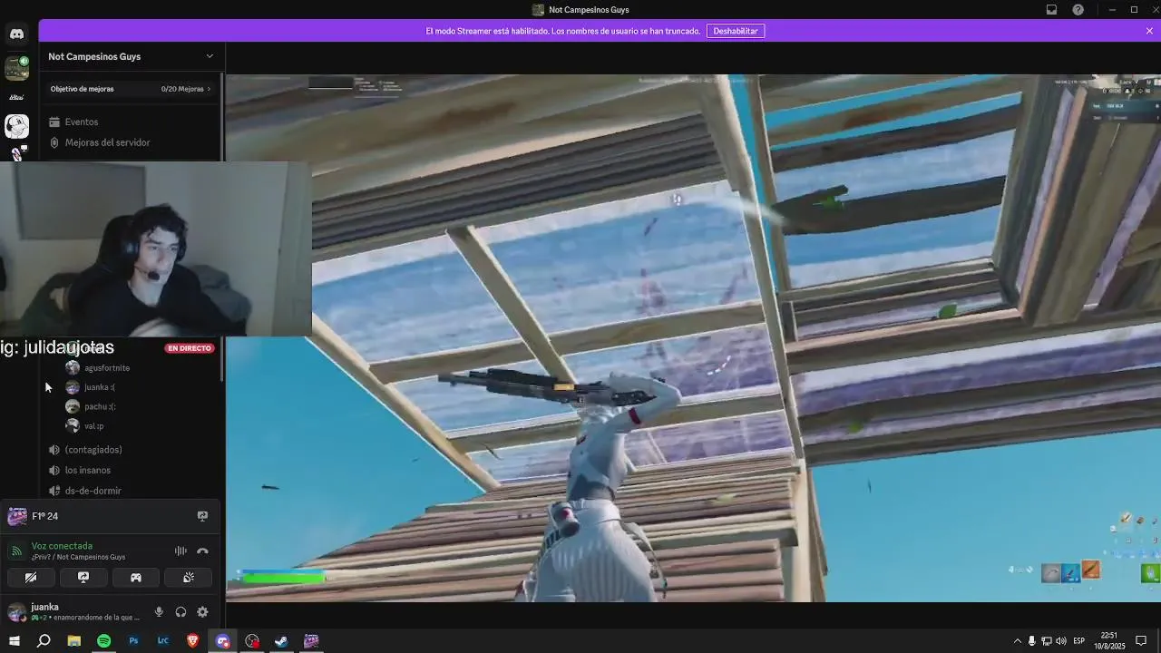
Task: Open F1 24 game in taskbar
Action: 311,641
